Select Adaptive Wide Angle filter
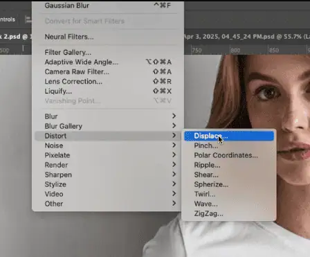 pyautogui.click(x=108, y=62)
